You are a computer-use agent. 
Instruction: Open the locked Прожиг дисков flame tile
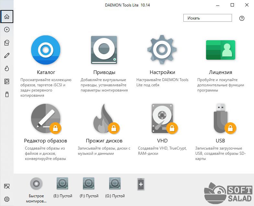tap(106, 119)
